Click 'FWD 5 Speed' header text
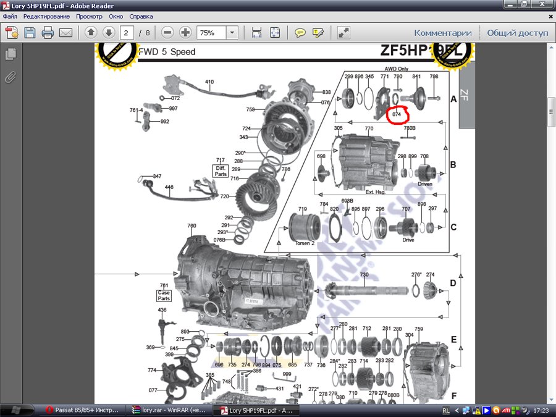Screen dimensions: 556x417 click(167, 52)
